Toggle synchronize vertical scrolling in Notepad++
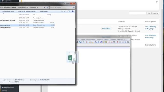 pos(90,42)
